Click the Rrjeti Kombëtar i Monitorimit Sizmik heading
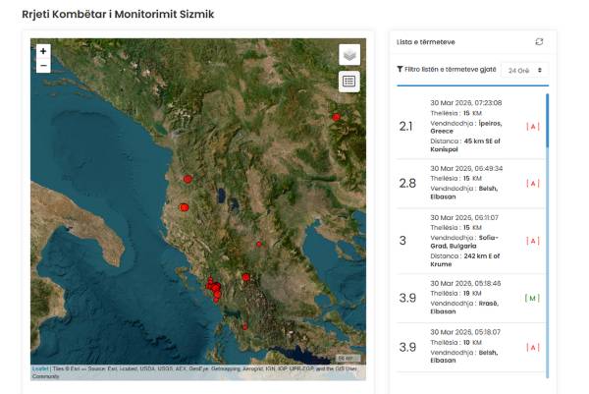 tap(118, 14)
